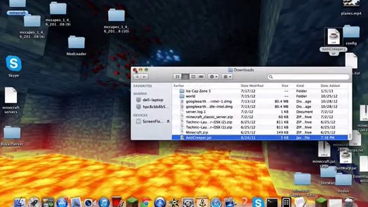Click the Earlier group header
Viewport: 368px width, 207px height.
pyautogui.click(x=179, y=86)
